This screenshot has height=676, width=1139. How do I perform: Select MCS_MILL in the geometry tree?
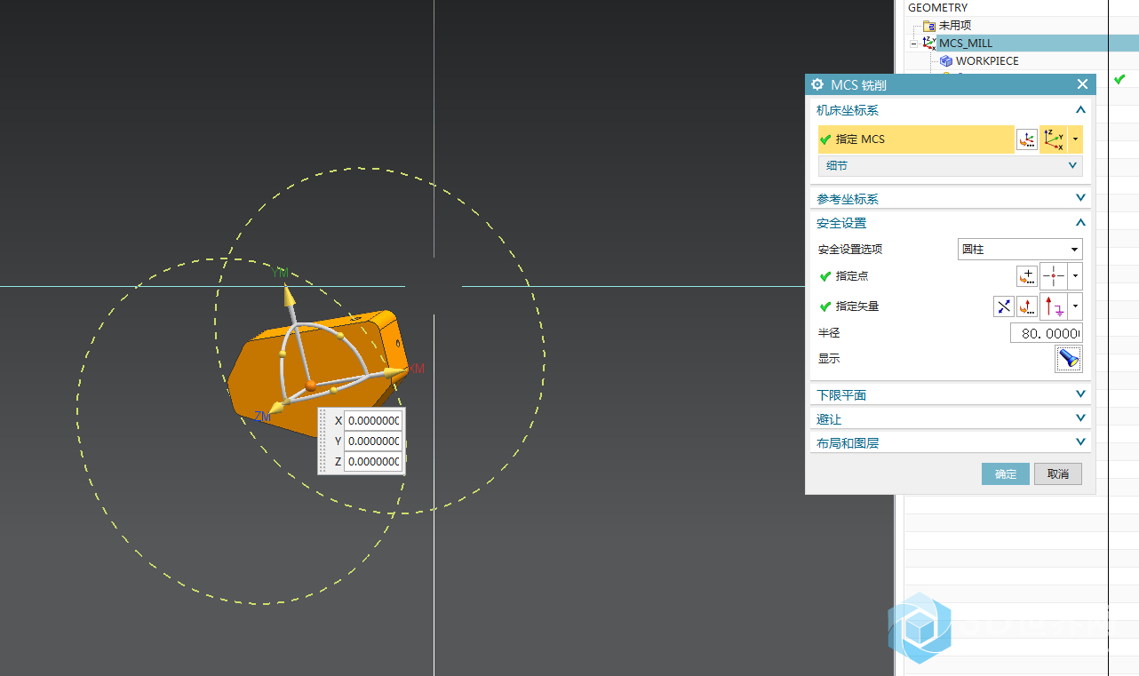pos(966,43)
